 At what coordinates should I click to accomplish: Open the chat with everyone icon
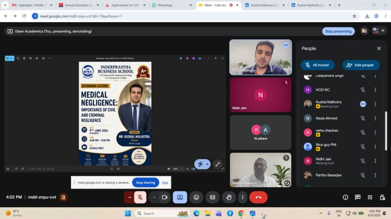(357, 197)
